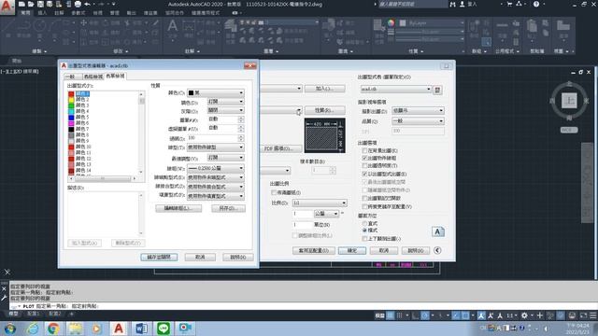Click 編輯線粗 button in style editor
The width and height of the screenshot is (598, 336).
[x=178, y=208]
